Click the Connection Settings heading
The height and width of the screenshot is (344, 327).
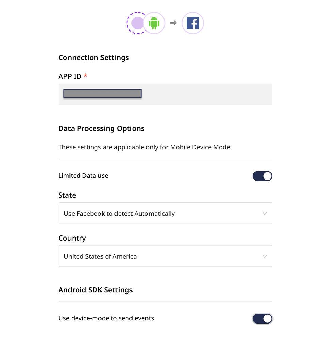point(94,58)
